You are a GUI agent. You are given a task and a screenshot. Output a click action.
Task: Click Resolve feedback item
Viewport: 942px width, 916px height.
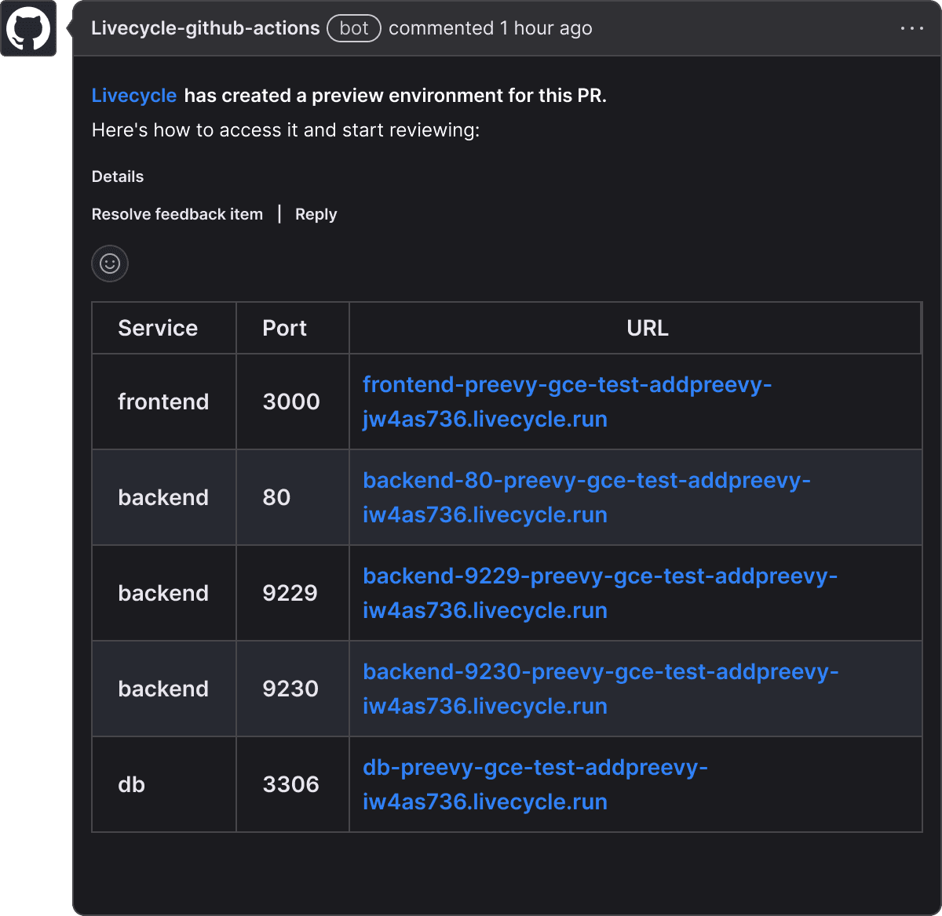coord(177,214)
